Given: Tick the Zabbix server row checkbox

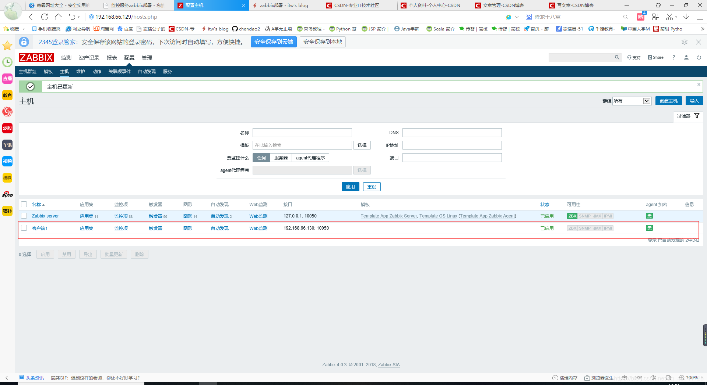Looking at the screenshot, I should 24,216.
